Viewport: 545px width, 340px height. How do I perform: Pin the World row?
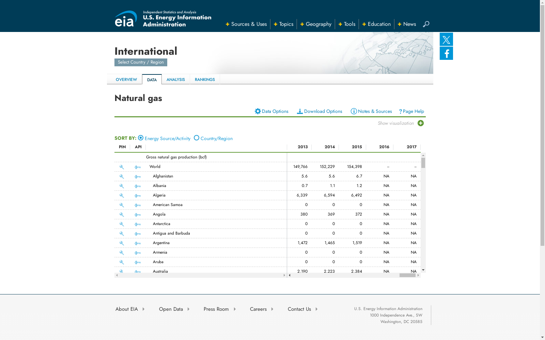(122, 167)
